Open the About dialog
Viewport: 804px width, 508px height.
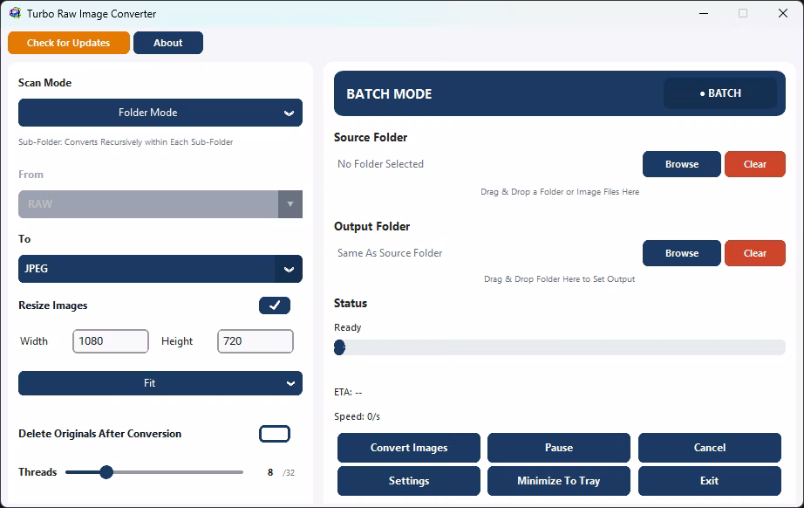point(168,43)
